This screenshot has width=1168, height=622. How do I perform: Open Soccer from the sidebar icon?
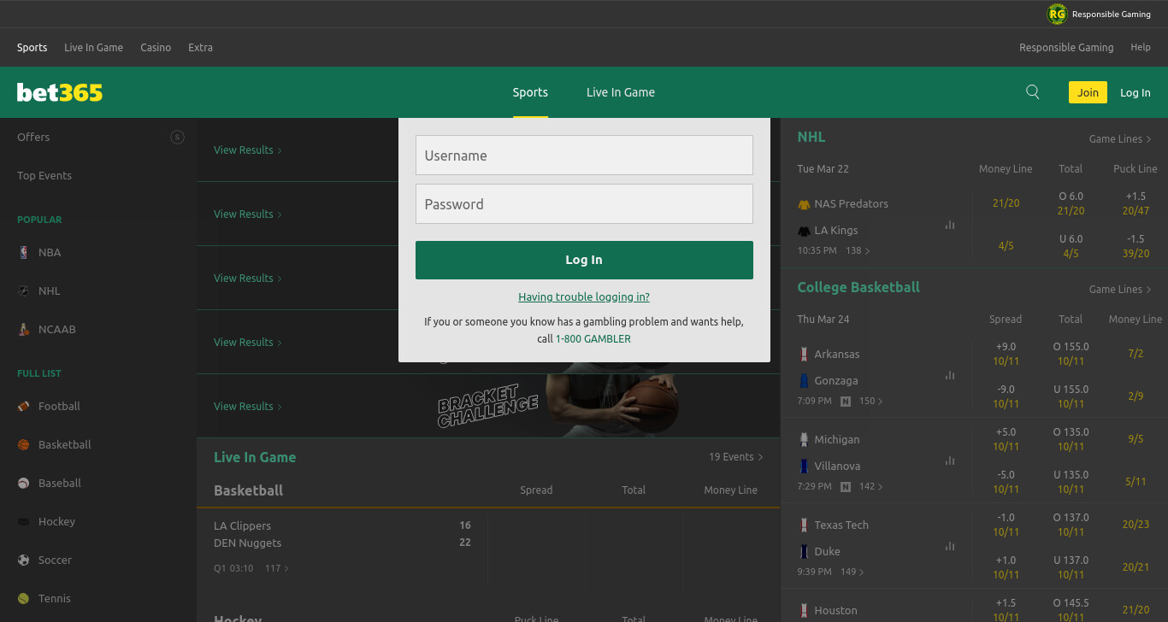point(23,560)
